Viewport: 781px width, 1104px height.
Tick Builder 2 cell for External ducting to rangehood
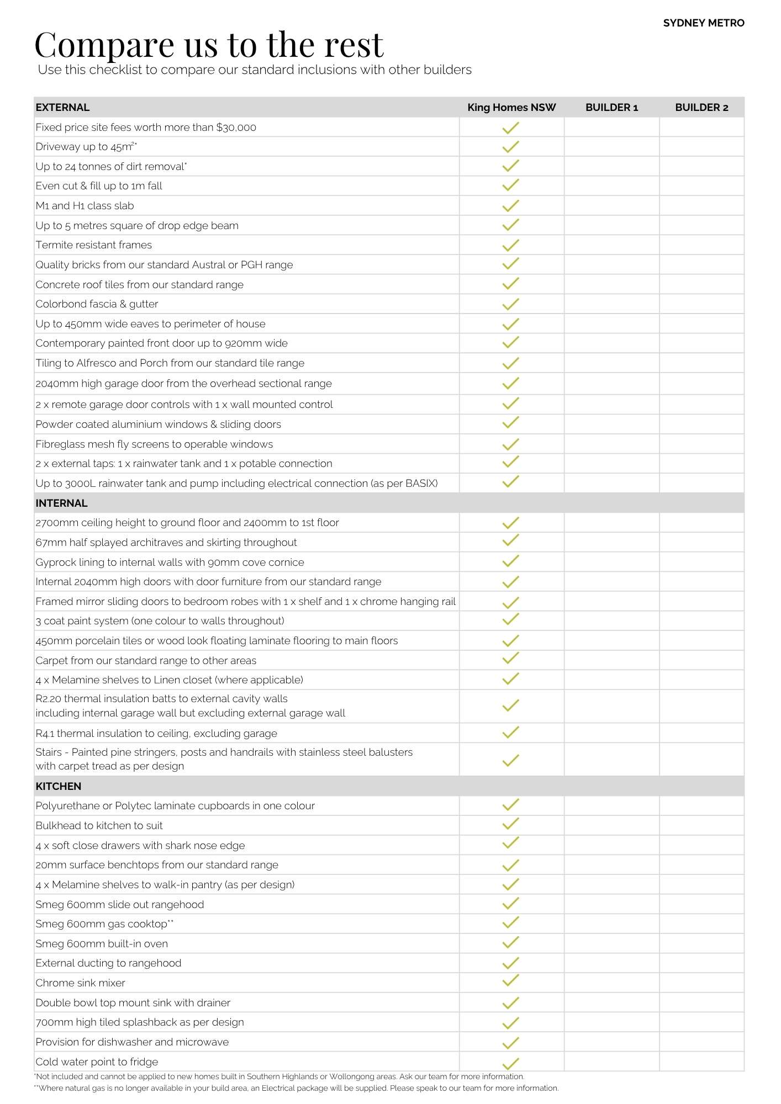(x=701, y=963)
